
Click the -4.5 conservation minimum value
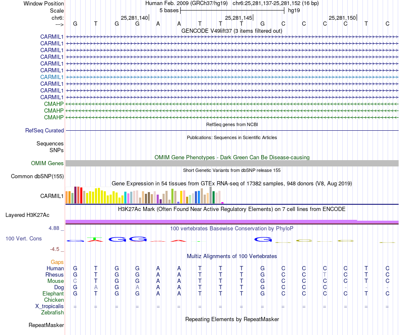(55, 249)
